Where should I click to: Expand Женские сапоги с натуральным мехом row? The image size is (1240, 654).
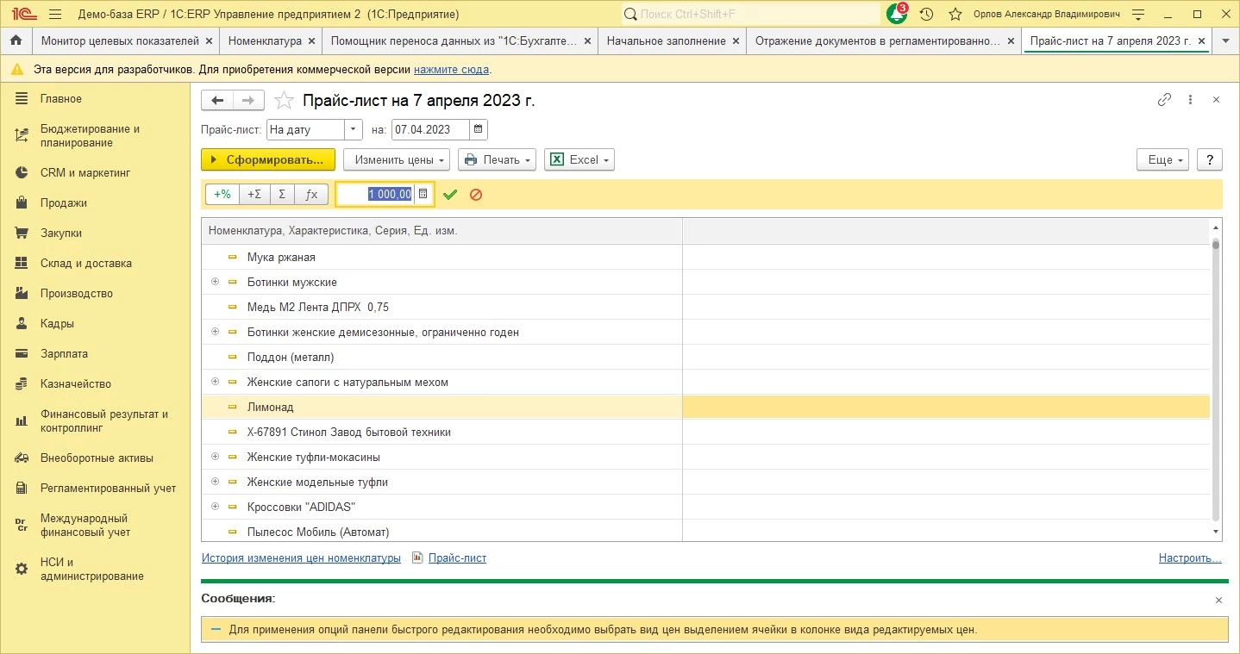(215, 383)
